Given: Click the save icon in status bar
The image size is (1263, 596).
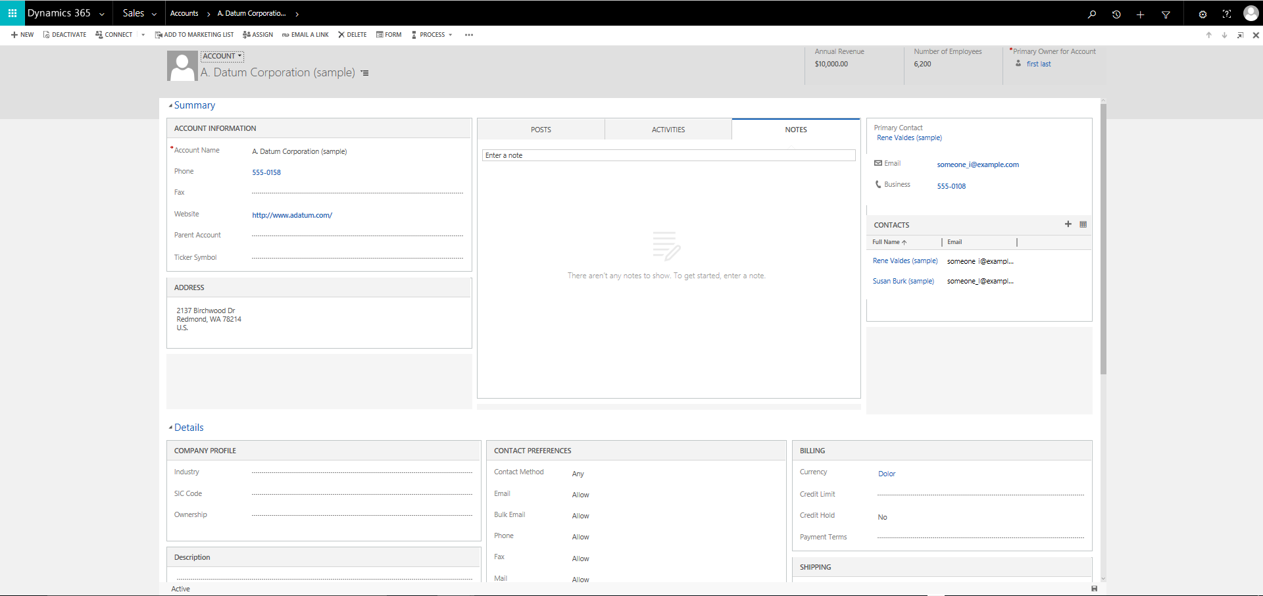Looking at the screenshot, I should 1094,589.
